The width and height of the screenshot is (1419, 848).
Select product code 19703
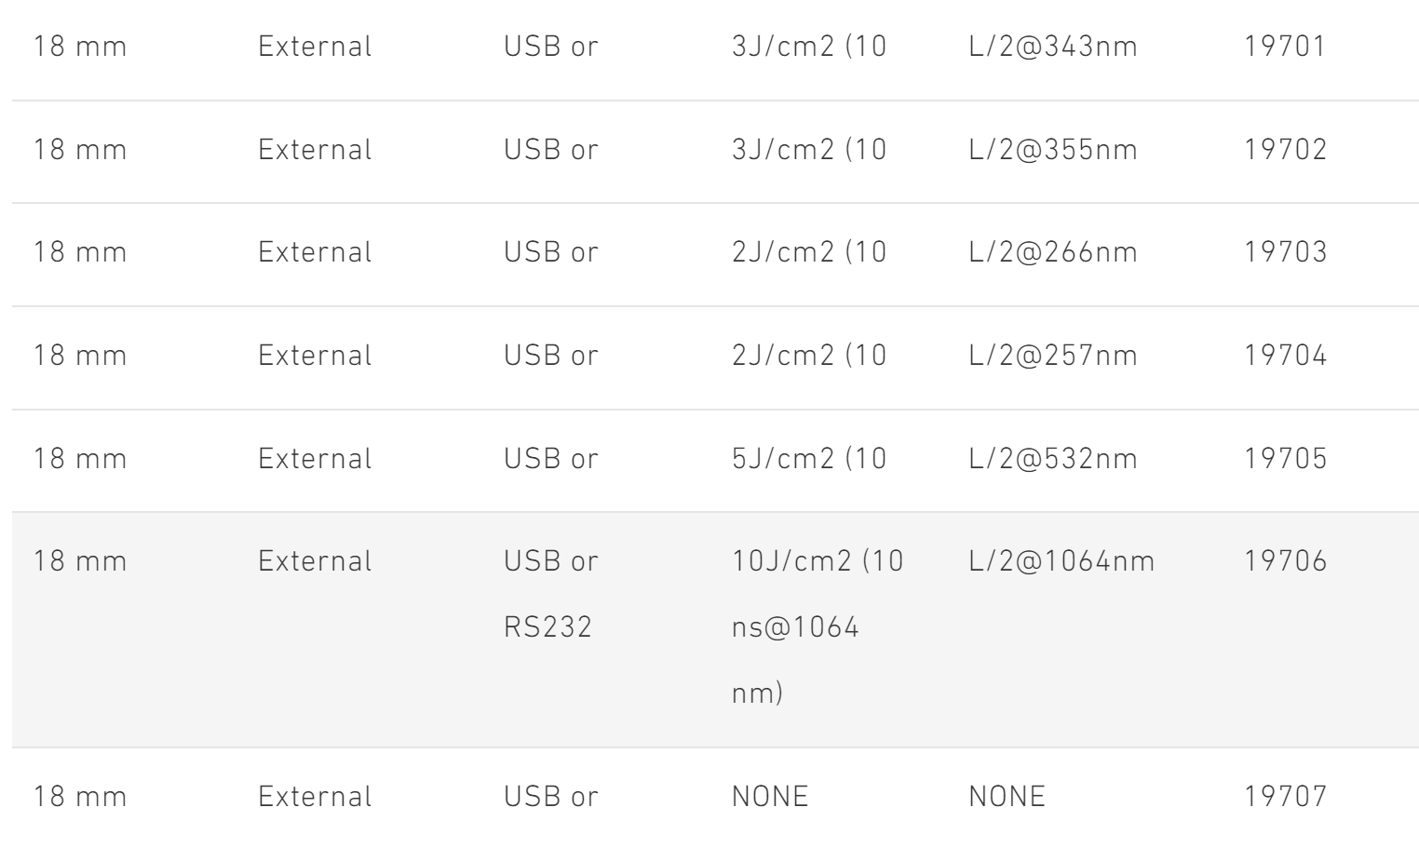tap(1286, 252)
